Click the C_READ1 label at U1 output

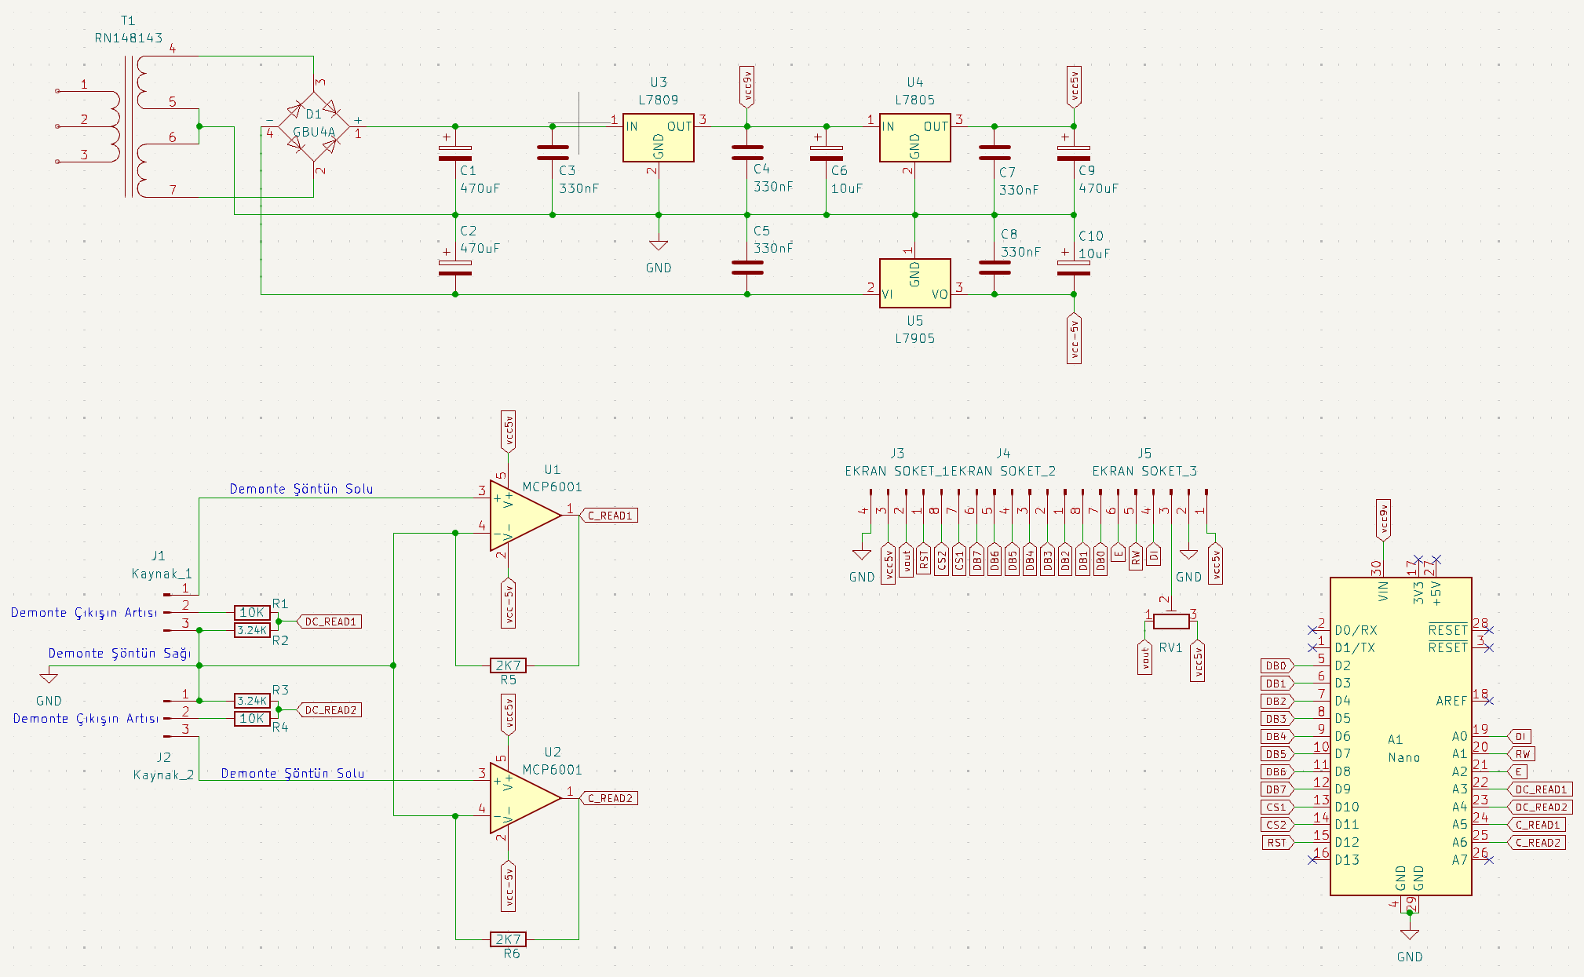608,516
